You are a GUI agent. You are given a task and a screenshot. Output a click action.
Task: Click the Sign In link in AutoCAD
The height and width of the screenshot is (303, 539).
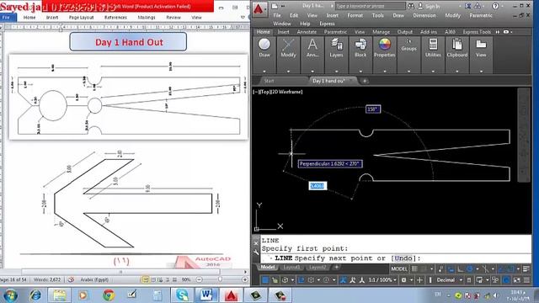[432, 6]
